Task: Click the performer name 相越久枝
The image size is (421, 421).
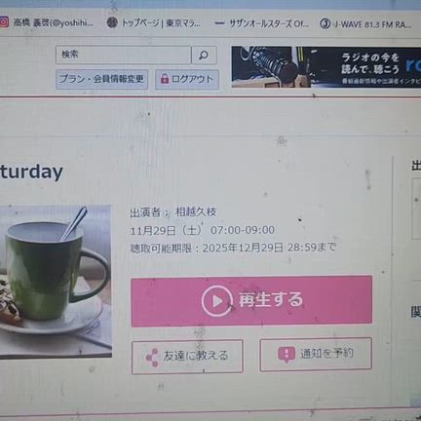Action: pyautogui.click(x=196, y=212)
